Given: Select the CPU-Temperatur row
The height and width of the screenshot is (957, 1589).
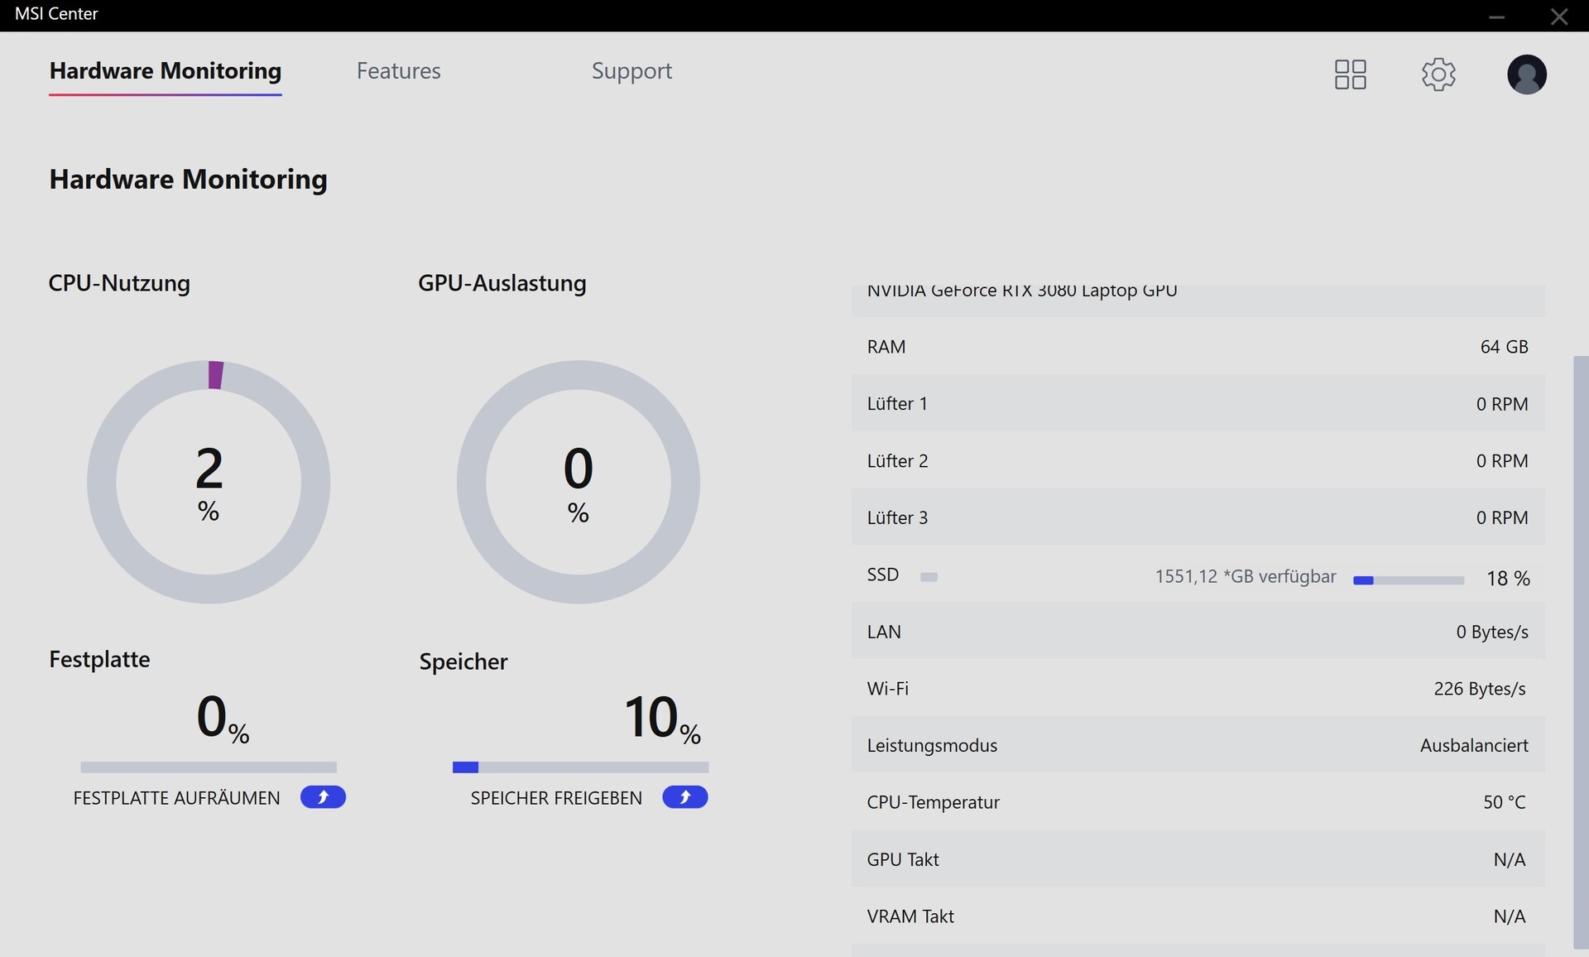Looking at the screenshot, I should [1197, 802].
